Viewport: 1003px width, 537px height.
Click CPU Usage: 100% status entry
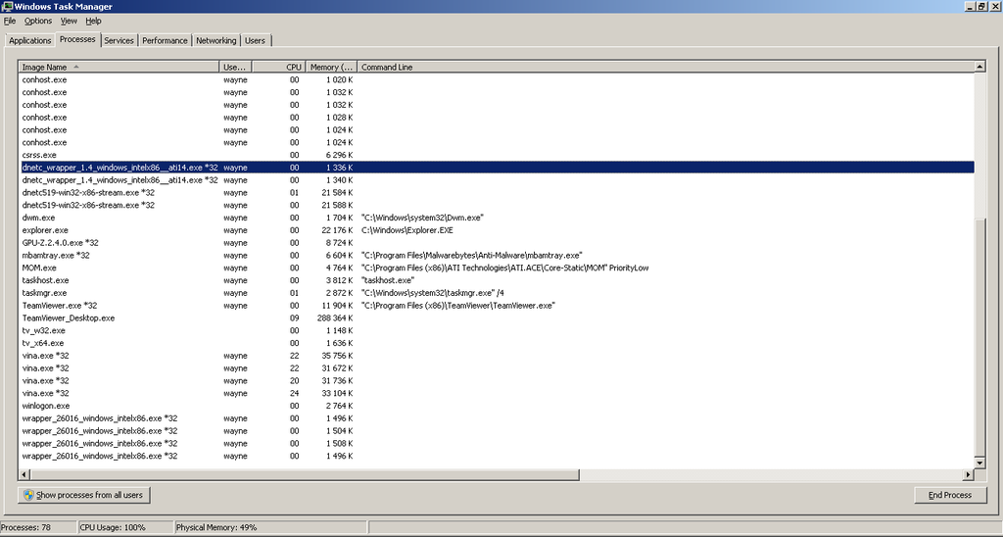click(124, 527)
